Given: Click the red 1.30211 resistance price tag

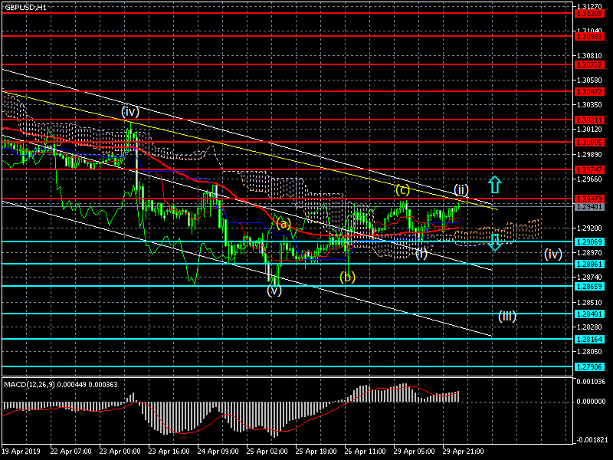Looking at the screenshot, I should click(x=590, y=120).
